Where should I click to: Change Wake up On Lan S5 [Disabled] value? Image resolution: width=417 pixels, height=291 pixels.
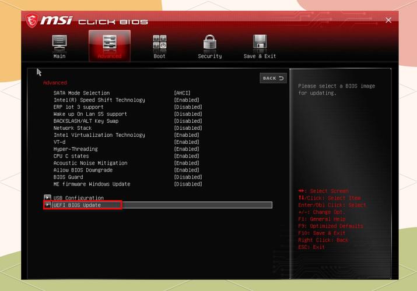pos(188,114)
